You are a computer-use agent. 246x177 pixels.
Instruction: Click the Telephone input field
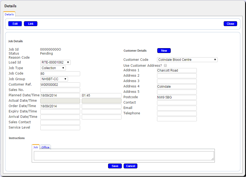177,114
